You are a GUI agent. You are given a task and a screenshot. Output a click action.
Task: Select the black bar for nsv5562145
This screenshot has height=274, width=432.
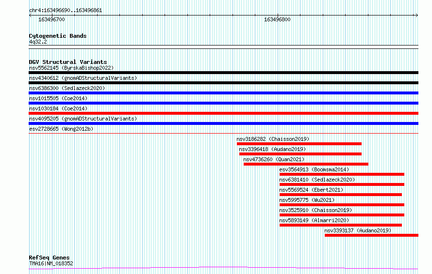pos(223,73)
